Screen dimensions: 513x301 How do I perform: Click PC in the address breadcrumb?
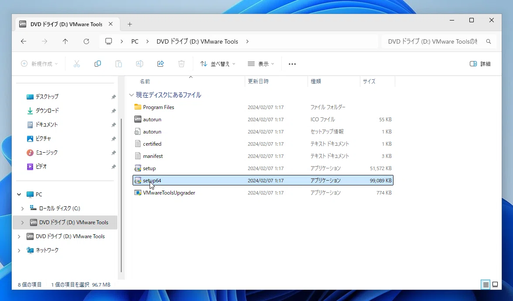(135, 41)
